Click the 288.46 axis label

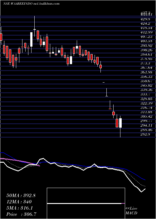coord(147,130)
